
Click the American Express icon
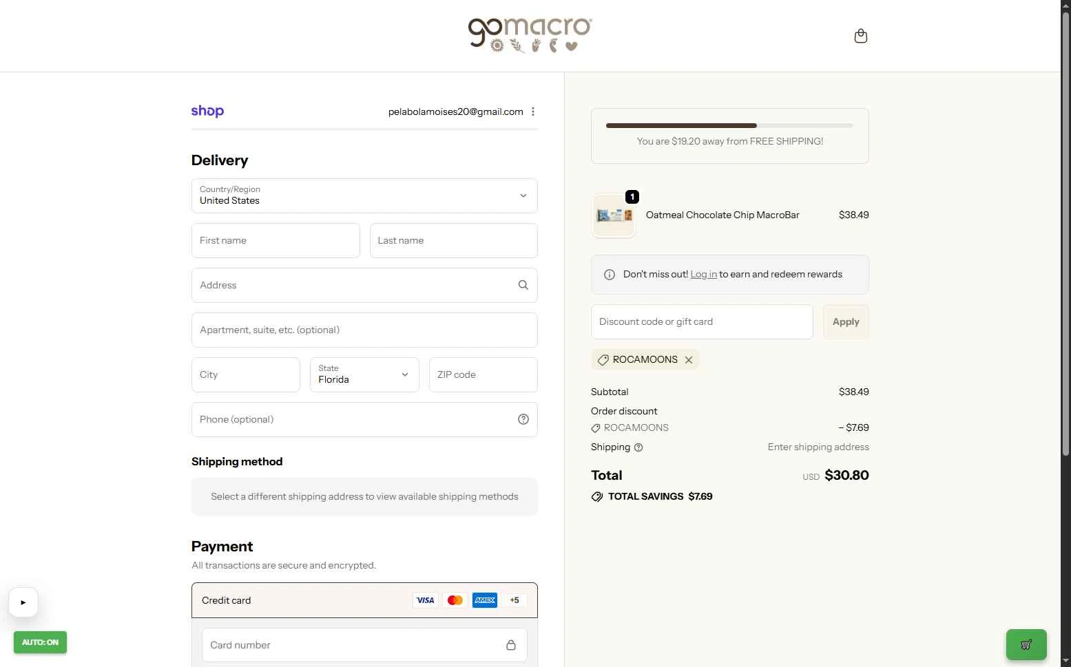(x=485, y=600)
